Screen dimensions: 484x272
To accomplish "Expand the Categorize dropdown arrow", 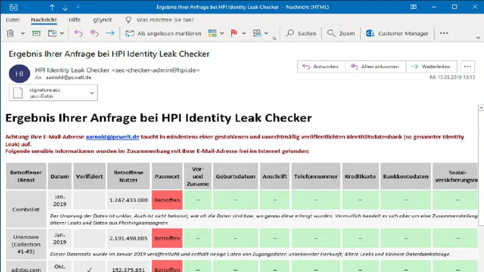I will pos(221,34).
